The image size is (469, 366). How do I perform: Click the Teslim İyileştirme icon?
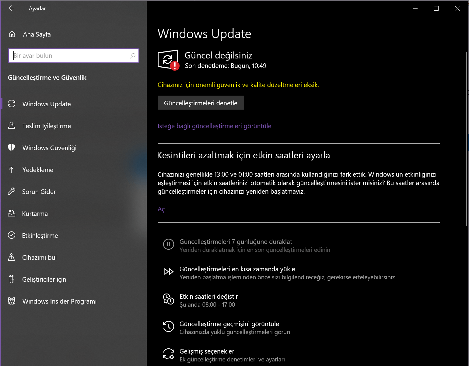coord(12,125)
